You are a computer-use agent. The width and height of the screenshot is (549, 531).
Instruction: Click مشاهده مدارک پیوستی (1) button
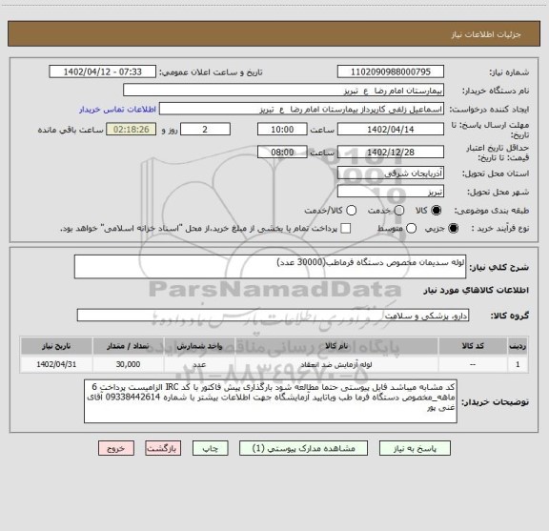click(x=303, y=448)
